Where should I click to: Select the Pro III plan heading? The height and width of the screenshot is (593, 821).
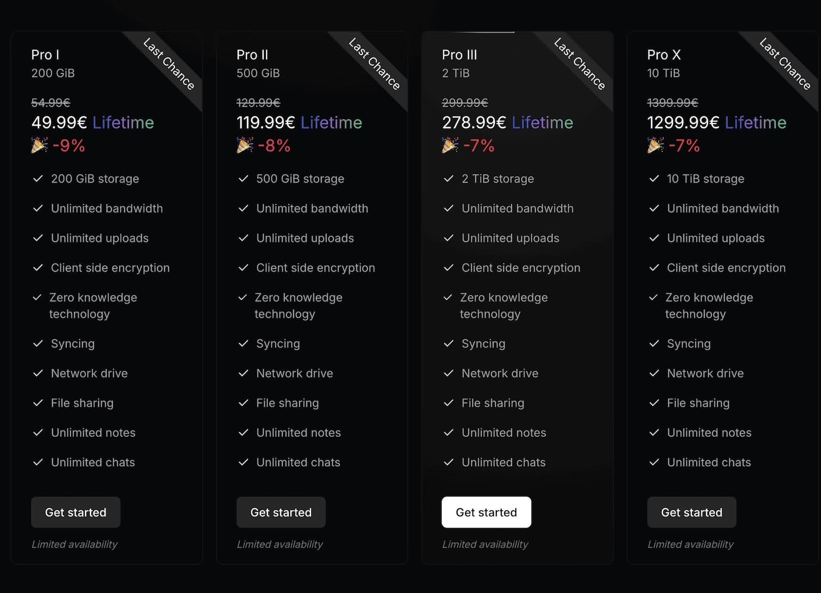[x=459, y=55]
